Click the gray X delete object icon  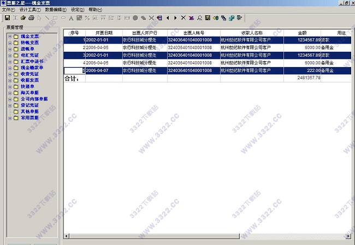tap(151, 18)
